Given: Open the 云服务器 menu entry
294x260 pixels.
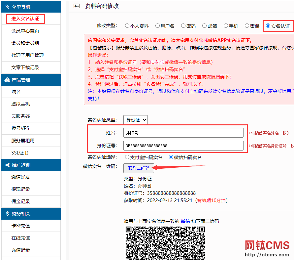Looking at the screenshot, I should point(20,116).
